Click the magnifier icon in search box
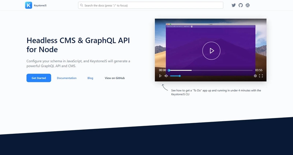The width and height of the screenshot is (293, 155). [81, 5]
